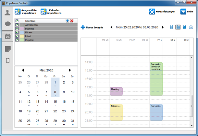Image resolution: width=198 pixels, height=136 pixels.
Task: Click the März 2020 month title
Action: click(46, 70)
